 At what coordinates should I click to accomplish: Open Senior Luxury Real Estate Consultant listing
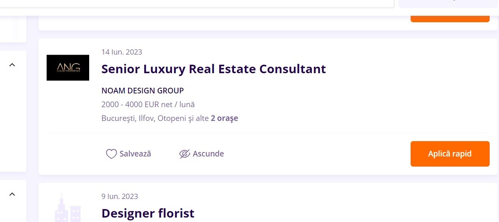point(214,69)
